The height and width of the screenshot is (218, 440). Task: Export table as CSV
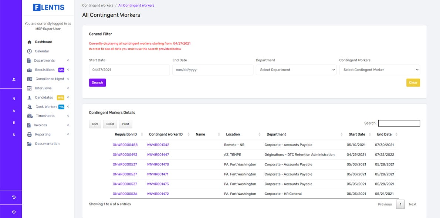tap(95, 124)
